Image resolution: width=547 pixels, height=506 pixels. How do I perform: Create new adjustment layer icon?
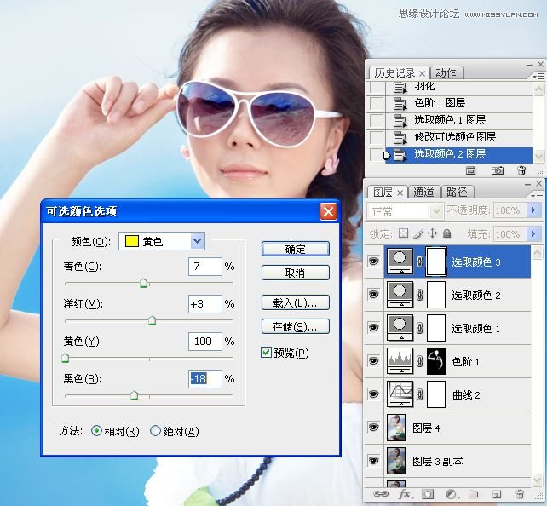click(x=451, y=494)
